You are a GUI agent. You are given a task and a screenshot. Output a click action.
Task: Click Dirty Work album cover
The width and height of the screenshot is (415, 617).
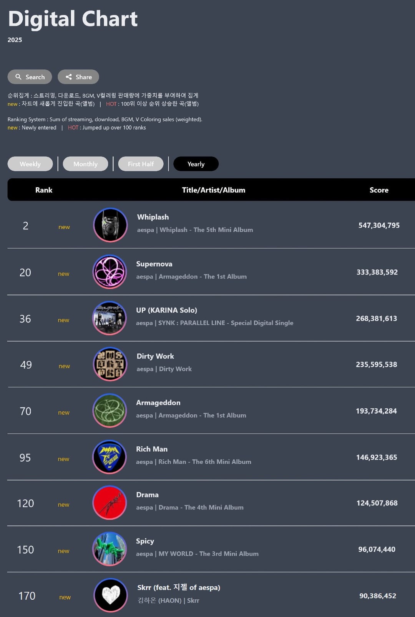tap(110, 364)
